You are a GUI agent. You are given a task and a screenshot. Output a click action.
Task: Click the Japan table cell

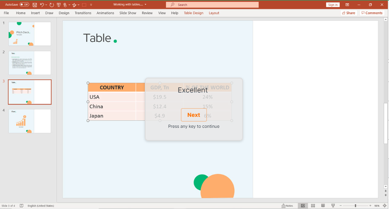point(111,116)
